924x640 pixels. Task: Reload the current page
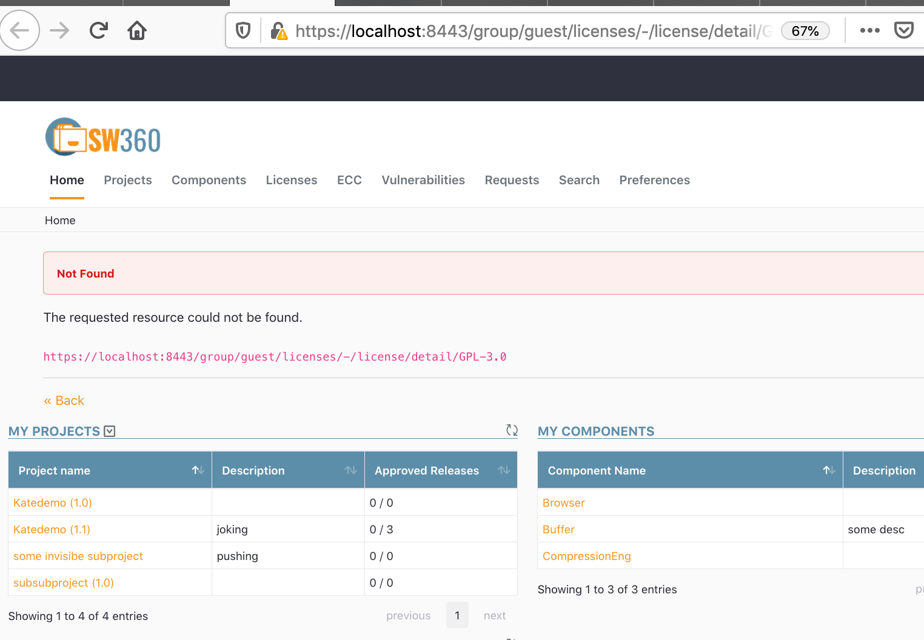tap(98, 30)
